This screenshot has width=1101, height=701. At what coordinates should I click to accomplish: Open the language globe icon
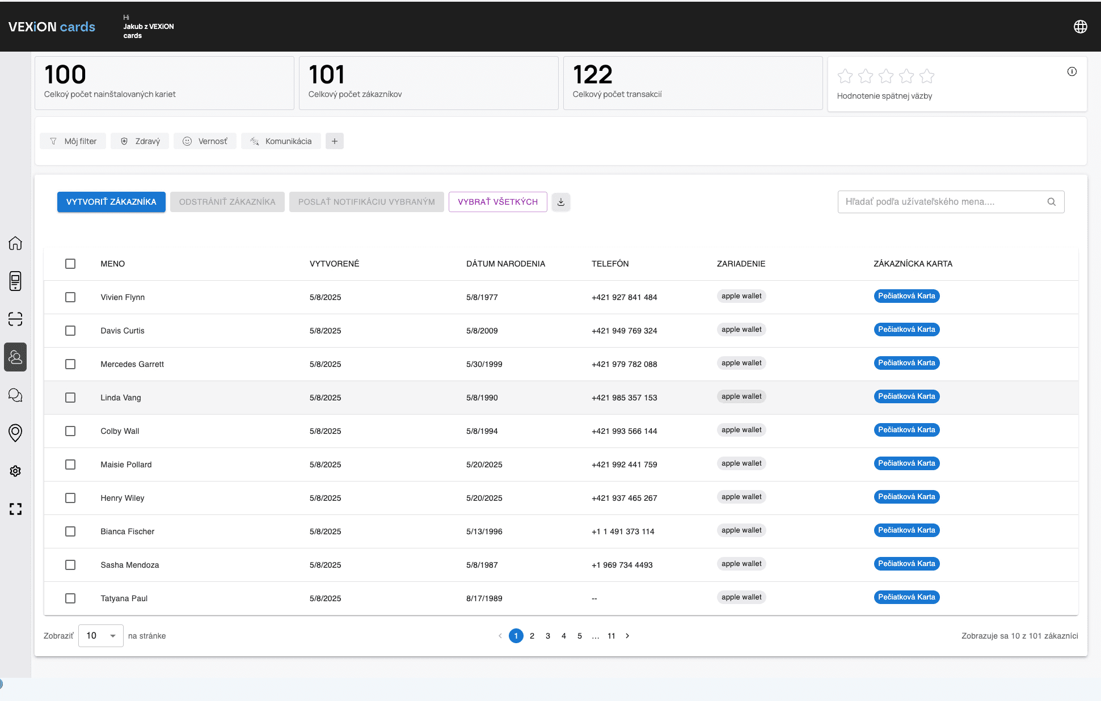click(x=1081, y=27)
